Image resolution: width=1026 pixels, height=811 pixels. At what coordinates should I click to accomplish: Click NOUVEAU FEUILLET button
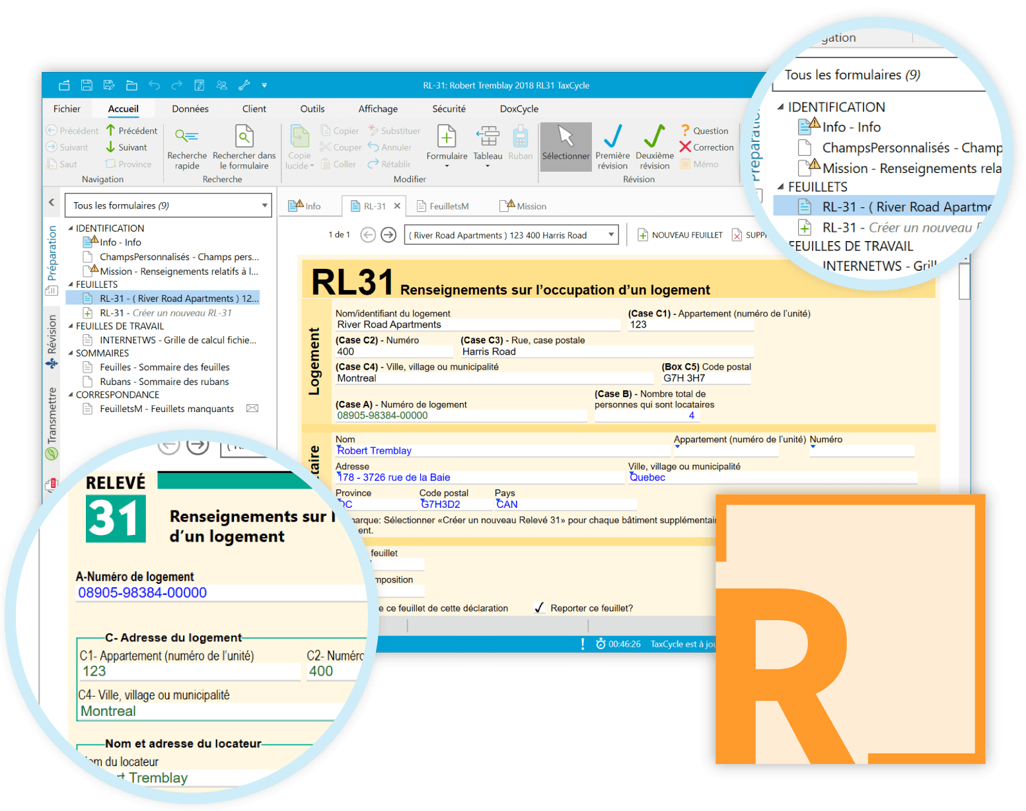(x=680, y=234)
